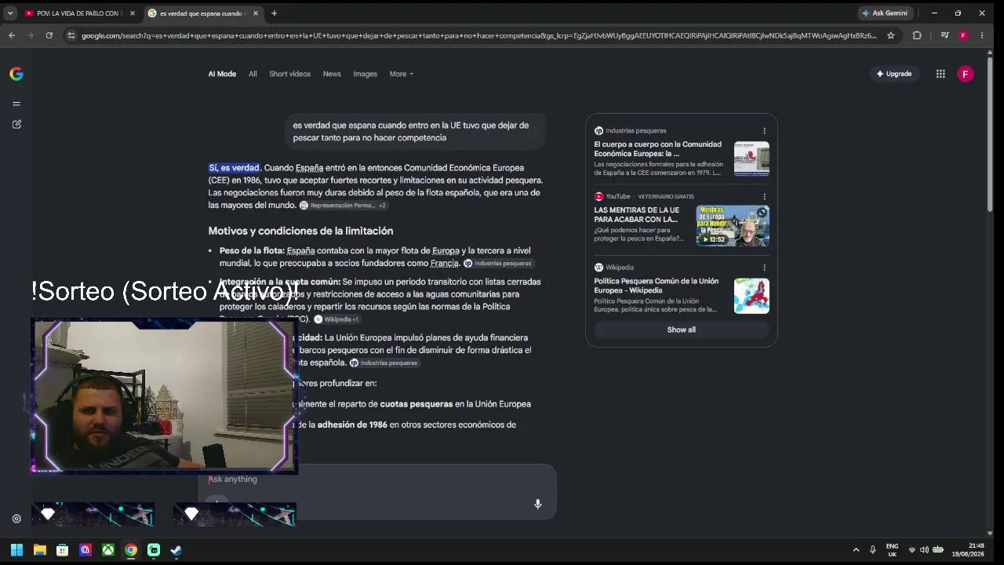Open the Xbox app from the taskbar
1004x565 pixels.
pos(108,550)
